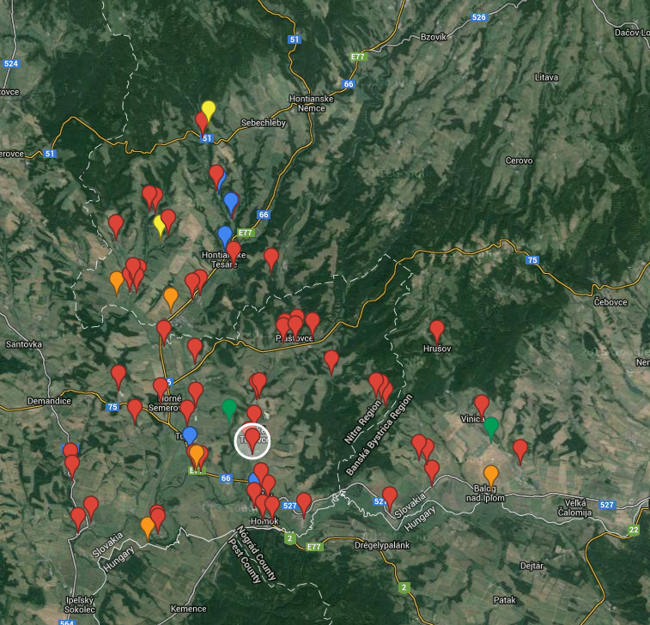Open the red marker just above Vinica
Screen dimensions: 650x625
(482, 404)
